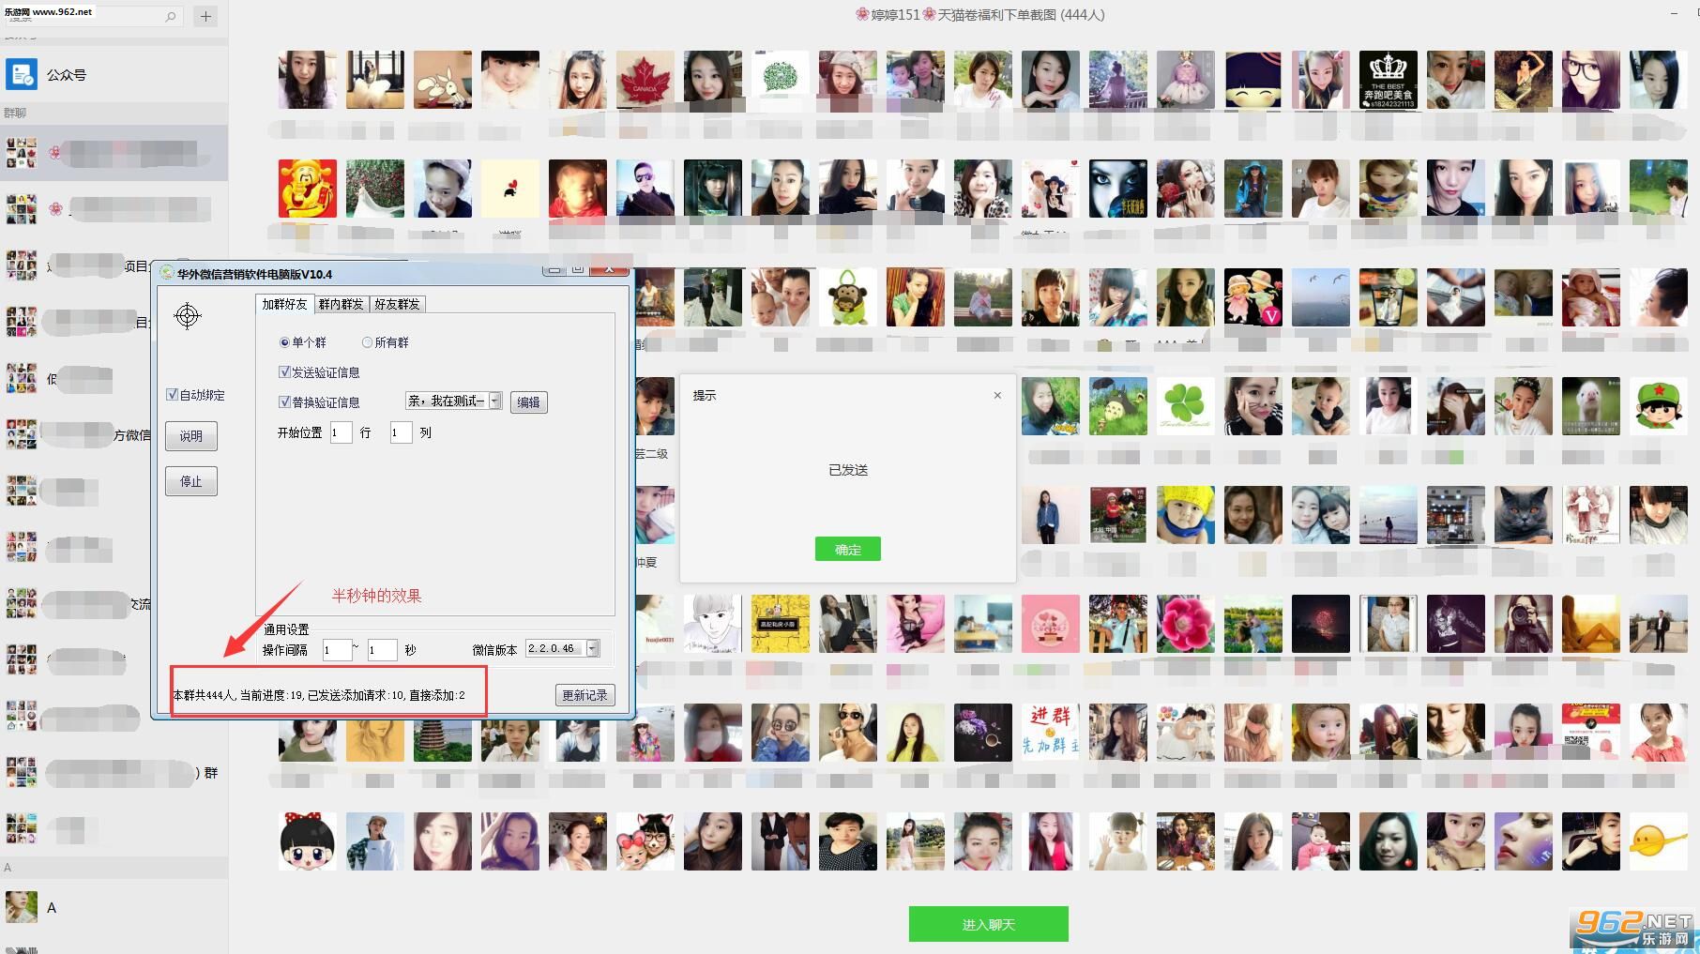The height and width of the screenshot is (954, 1700).
Task: Switch to the 好友群发 tab
Action: point(397,304)
